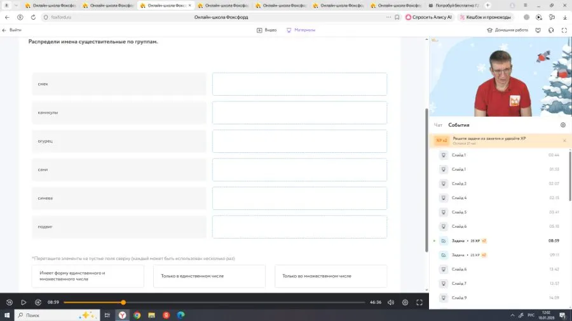Open the events panel settings gear

563,125
